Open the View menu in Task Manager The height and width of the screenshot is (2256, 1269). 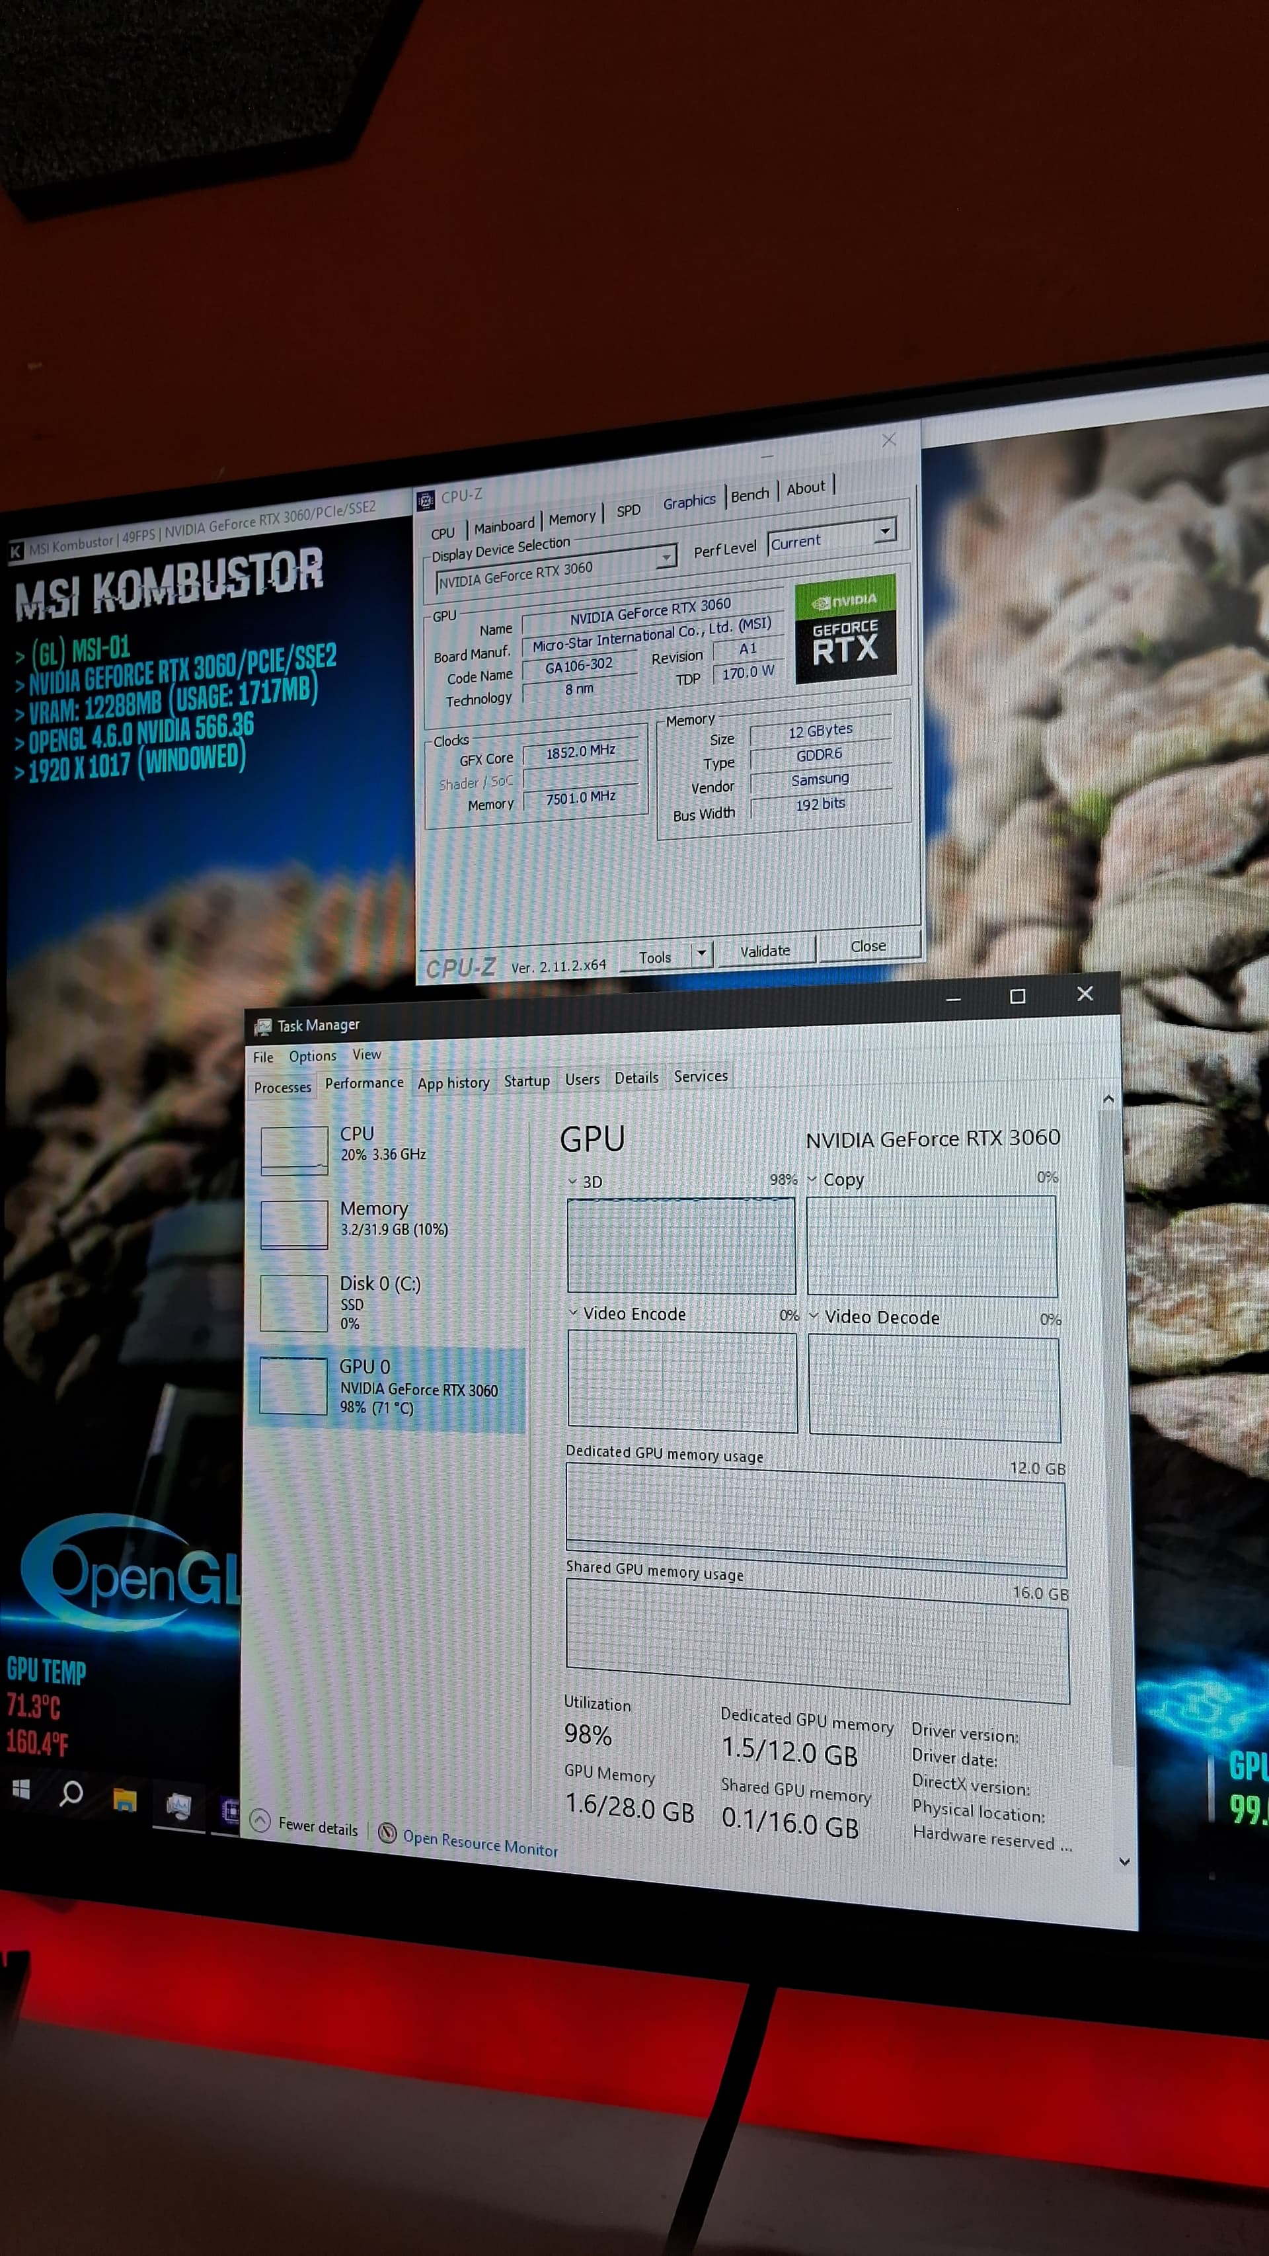coord(367,1055)
